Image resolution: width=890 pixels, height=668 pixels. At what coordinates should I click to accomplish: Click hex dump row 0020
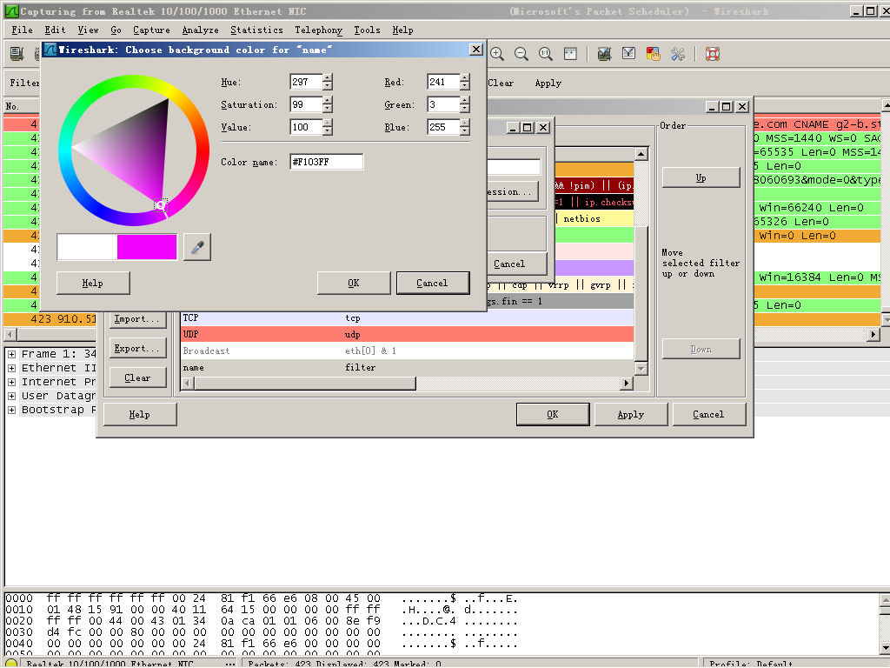coord(261,621)
